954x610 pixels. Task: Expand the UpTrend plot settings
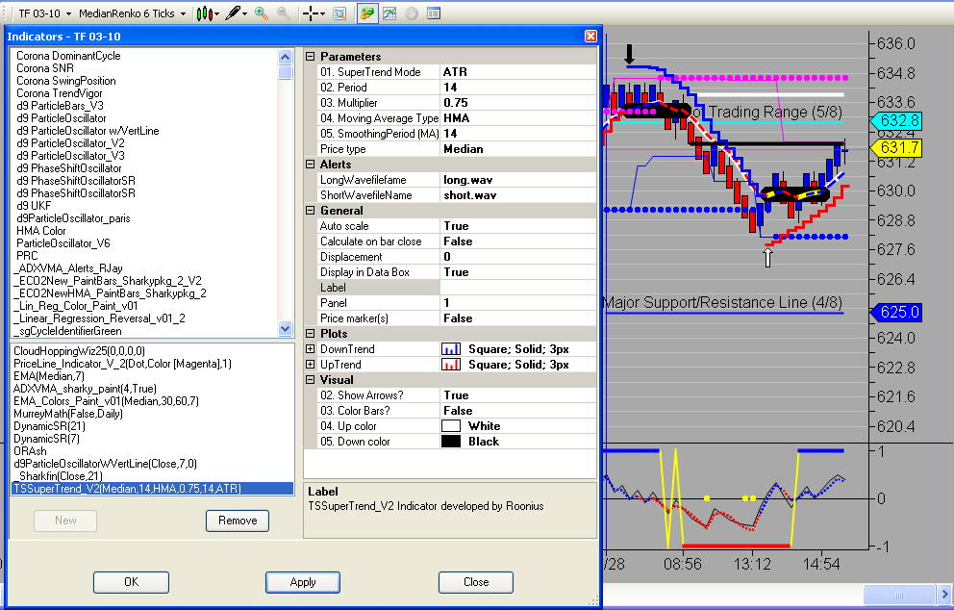311,365
